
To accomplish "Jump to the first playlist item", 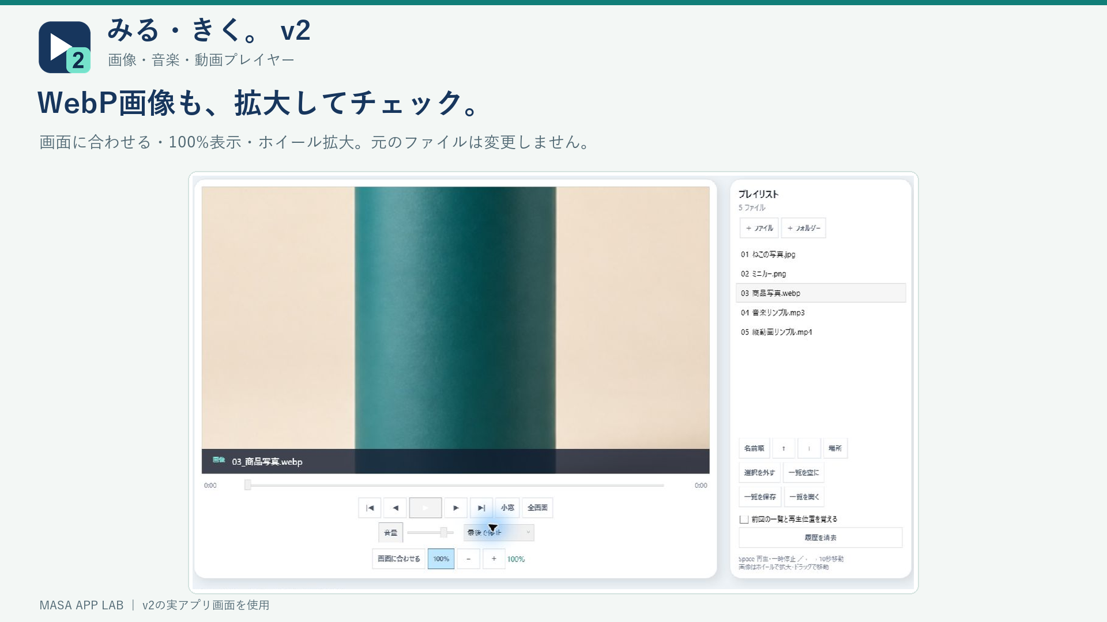I will pos(370,507).
